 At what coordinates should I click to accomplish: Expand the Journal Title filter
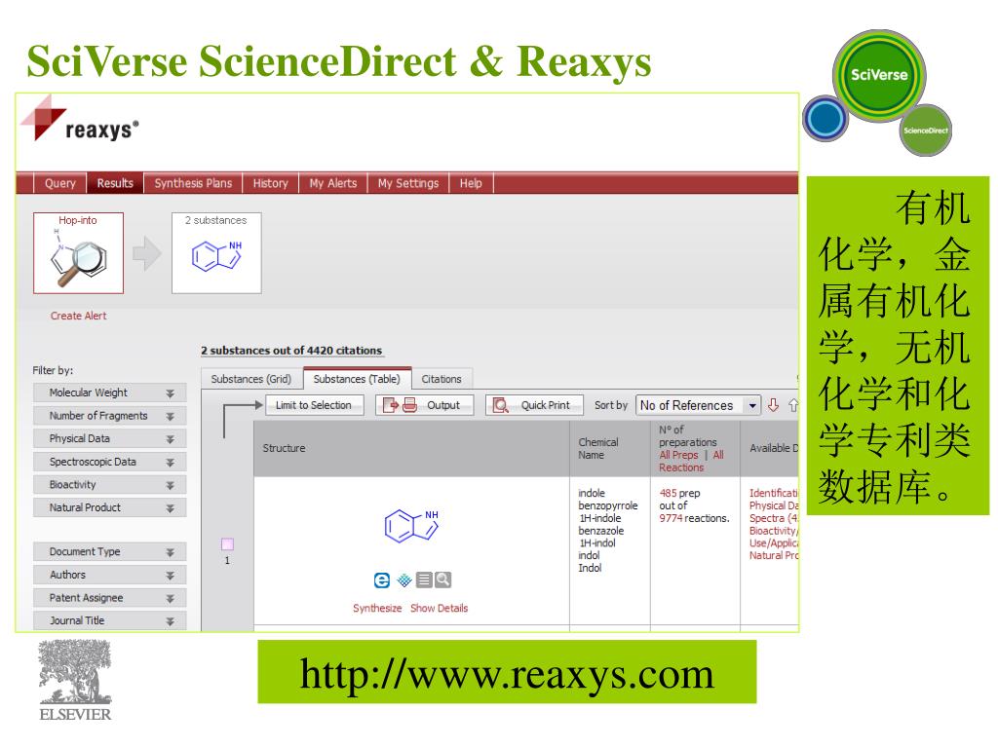(x=109, y=620)
